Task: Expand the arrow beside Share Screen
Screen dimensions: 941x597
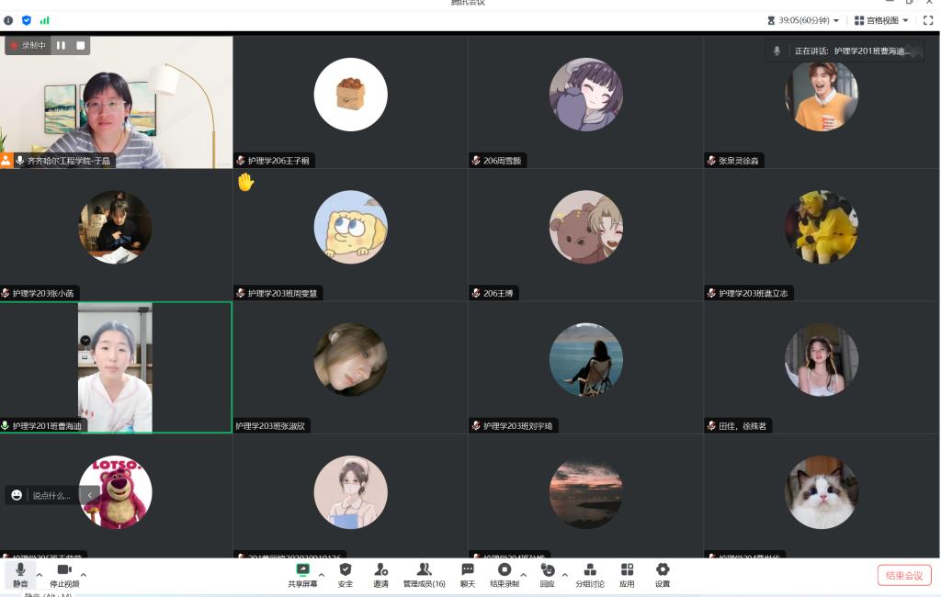Action: [x=321, y=575]
